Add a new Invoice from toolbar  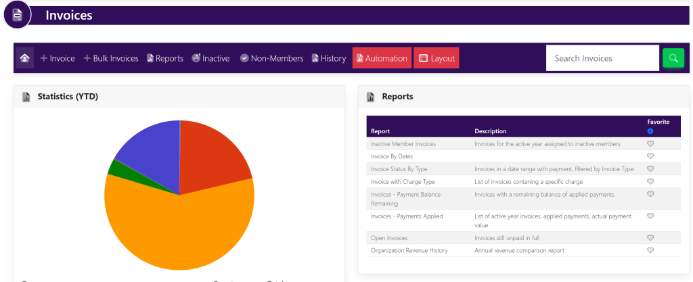tap(58, 58)
